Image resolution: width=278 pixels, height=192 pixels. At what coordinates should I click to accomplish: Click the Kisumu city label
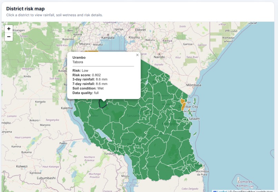134,37
